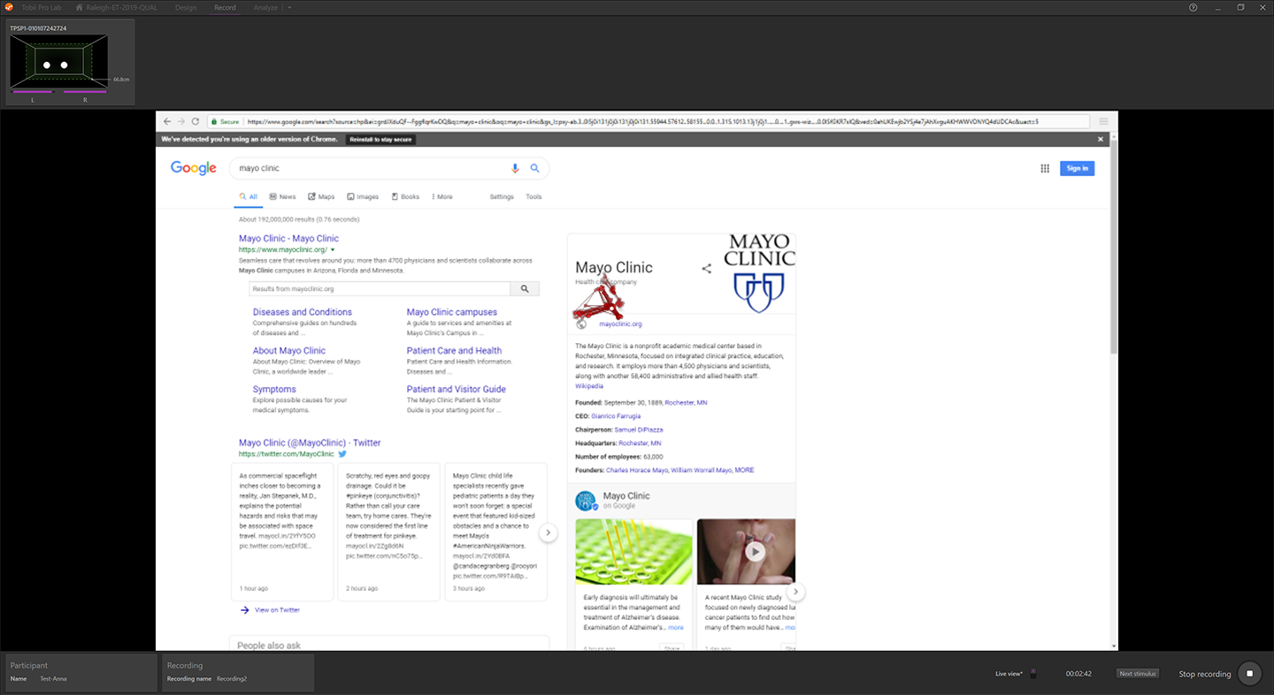This screenshot has height=695, width=1274.
Task: Expand the More search options menu
Action: 441,197
